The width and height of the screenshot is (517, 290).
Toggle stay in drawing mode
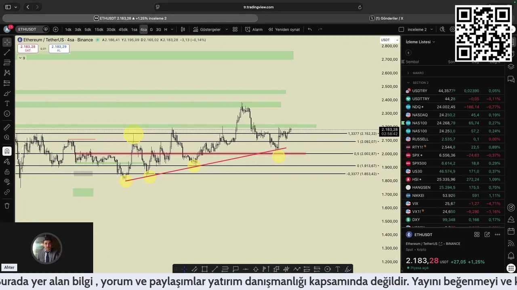pyautogui.click(x=7, y=162)
